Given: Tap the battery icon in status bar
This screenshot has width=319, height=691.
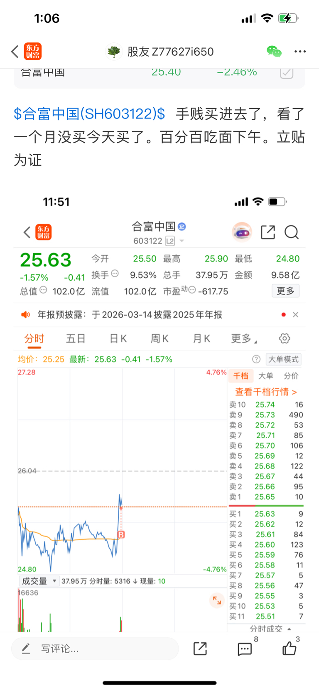Looking at the screenshot, I should point(288,18).
